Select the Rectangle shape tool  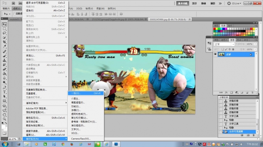(x=4, y=101)
